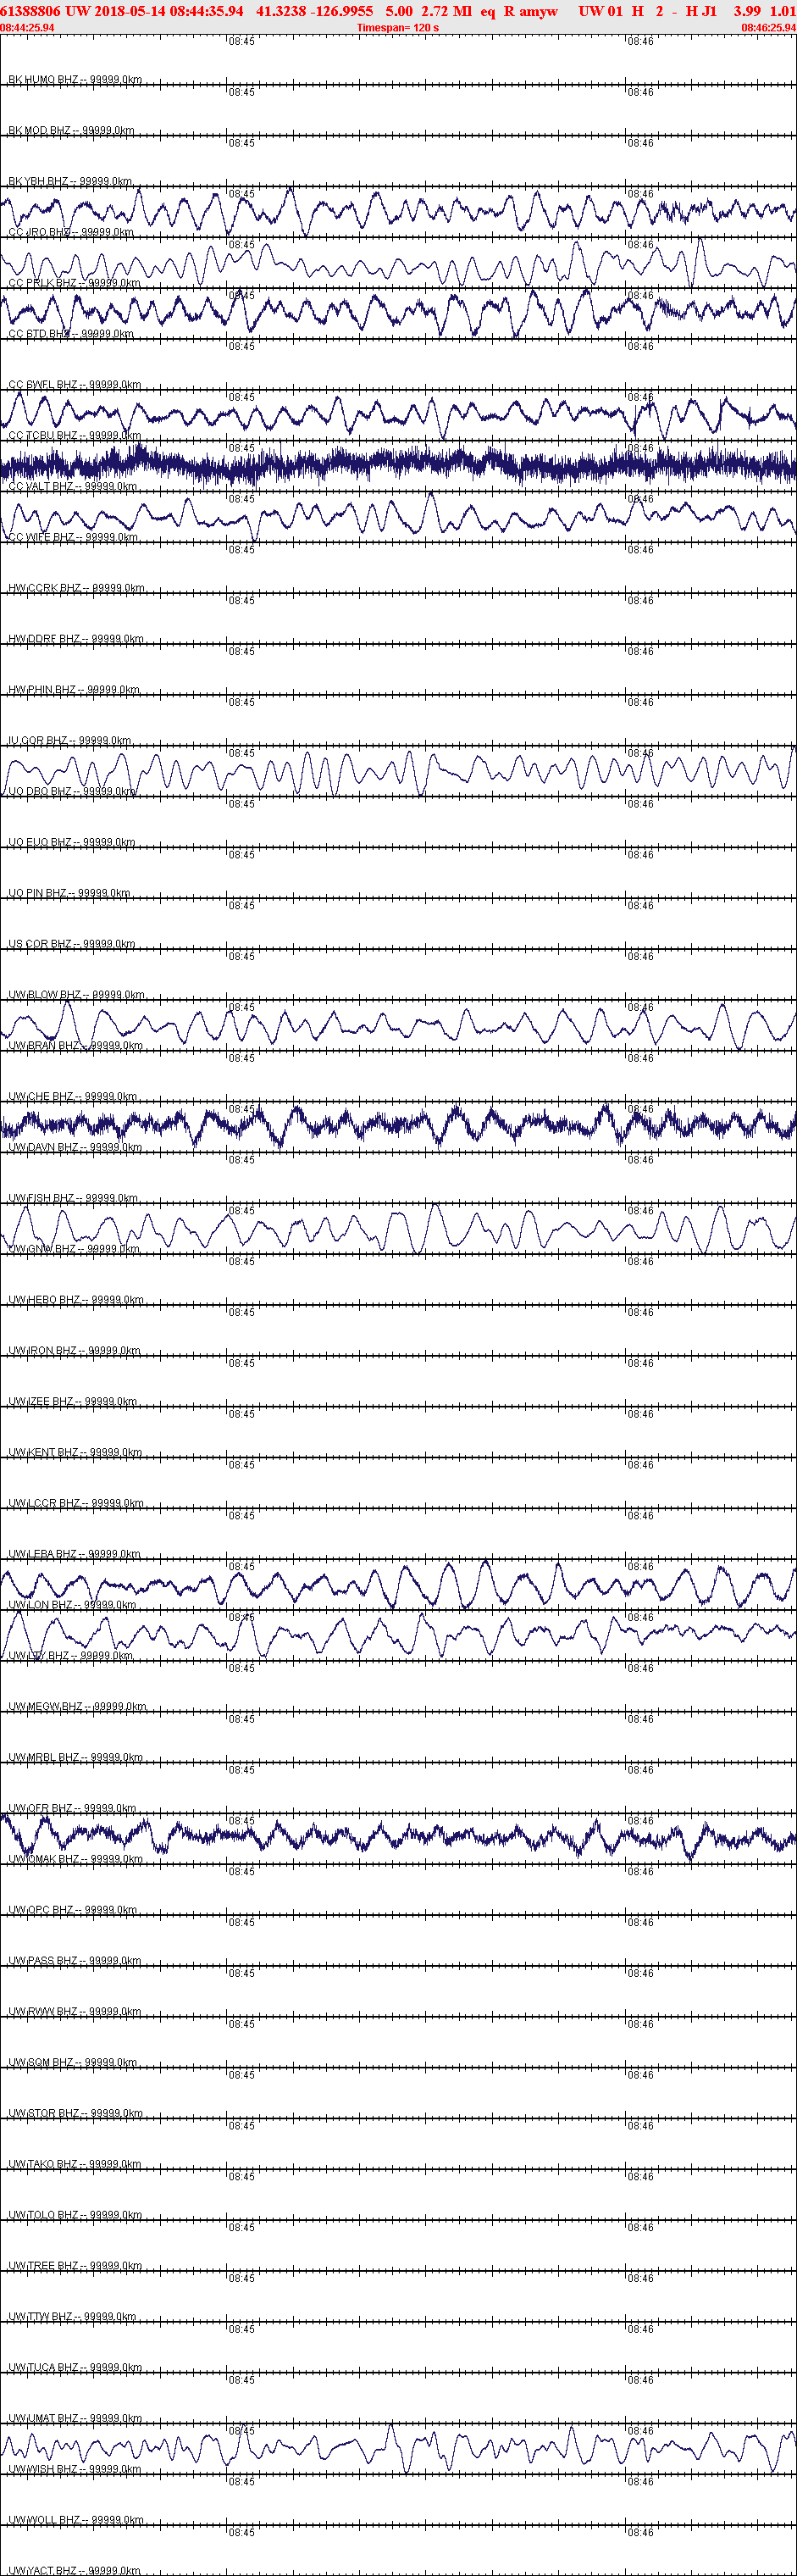797x2576 pixels.
Task: Select the UO DBO BHZ trace label
Action: click(x=72, y=791)
